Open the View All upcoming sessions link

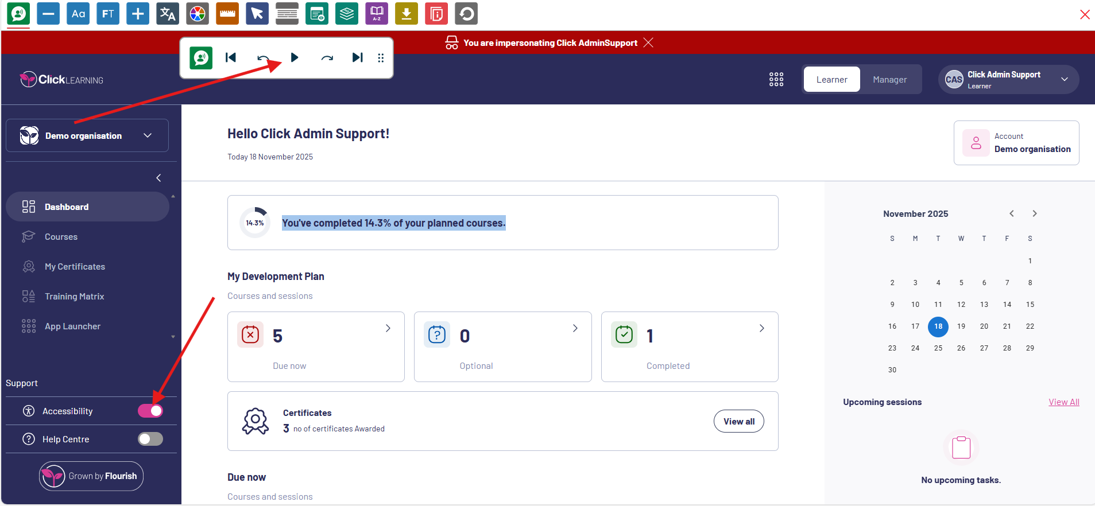(x=1063, y=402)
